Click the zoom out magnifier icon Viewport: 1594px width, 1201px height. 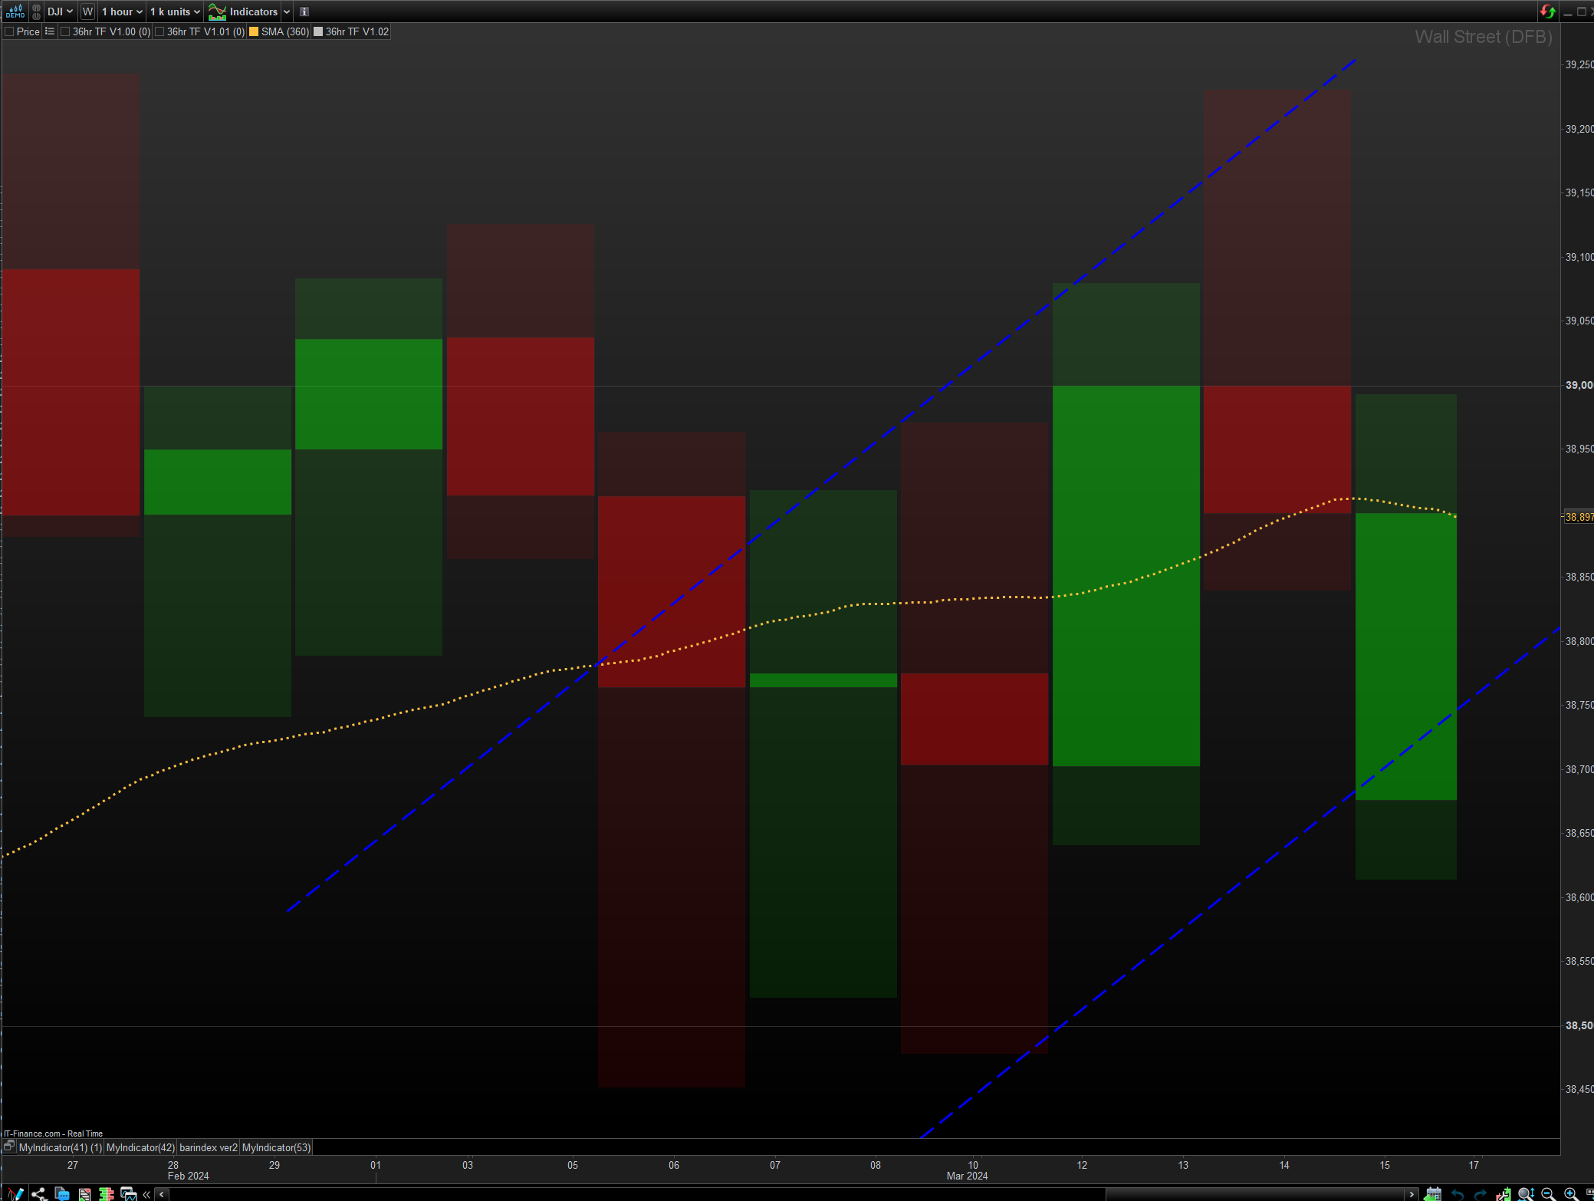tap(1547, 1194)
